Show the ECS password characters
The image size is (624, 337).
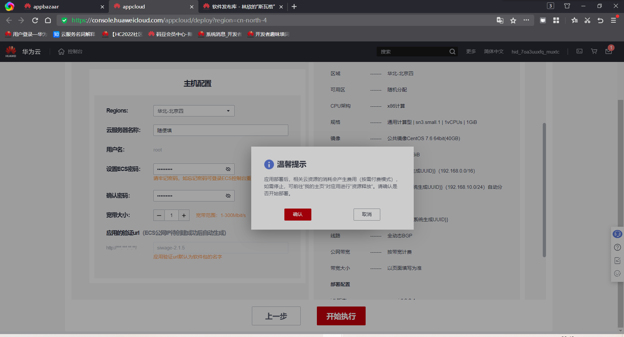[228, 169]
